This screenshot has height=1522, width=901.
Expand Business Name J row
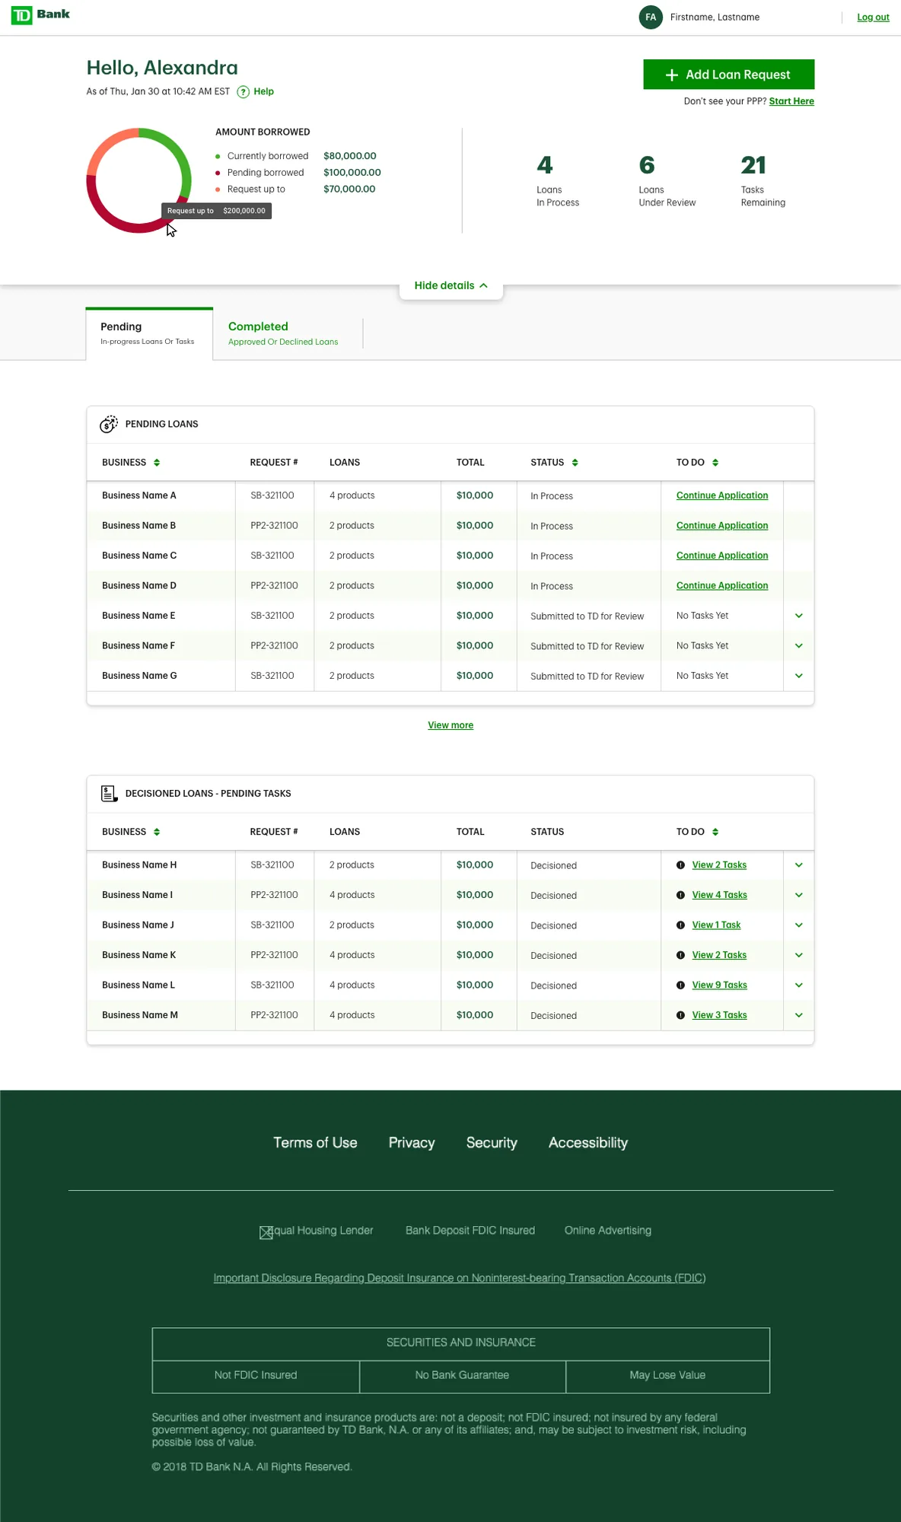tap(799, 925)
